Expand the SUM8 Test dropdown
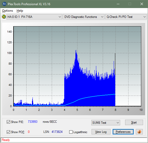Screen dimensions: 148x143 click(x=106, y=123)
